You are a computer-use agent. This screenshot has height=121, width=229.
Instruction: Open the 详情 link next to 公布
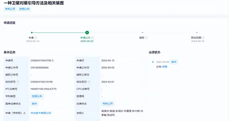164,67
